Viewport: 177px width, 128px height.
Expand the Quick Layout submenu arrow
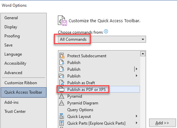(x=137, y=116)
